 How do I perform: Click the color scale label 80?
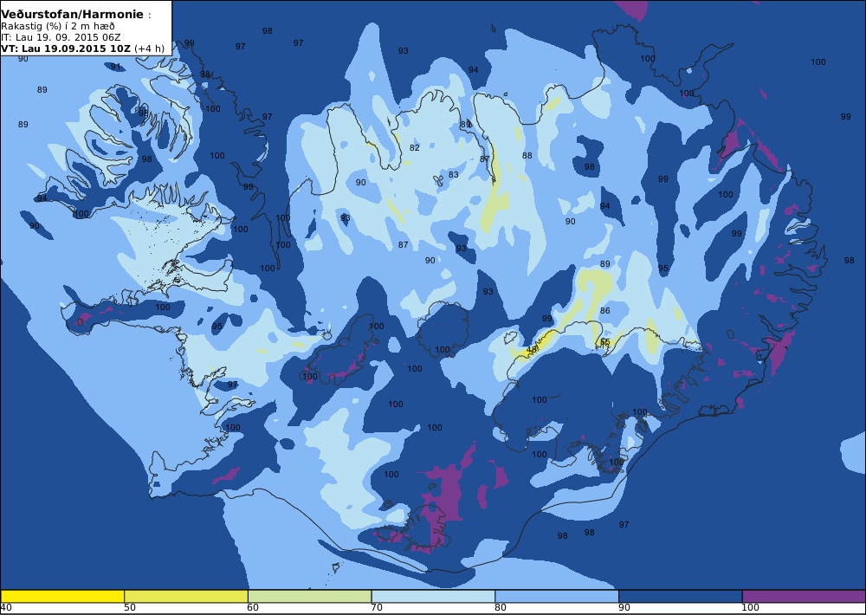(x=501, y=608)
